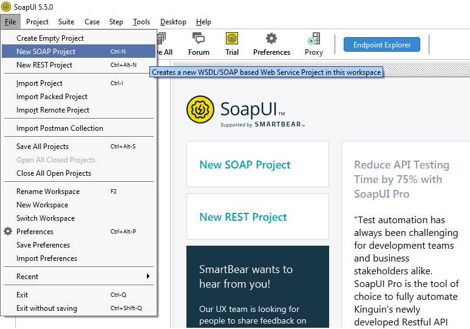This screenshot has width=470, height=329.
Task: Click the partially hidden Save All icon
Action: pyautogui.click(x=162, y=38)
